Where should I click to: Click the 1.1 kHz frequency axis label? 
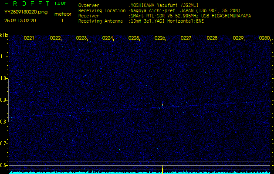coord(4,57)
